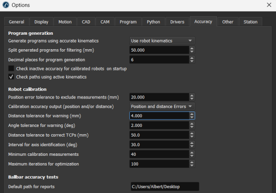Increase Angle tolerance for warning value

192,124
